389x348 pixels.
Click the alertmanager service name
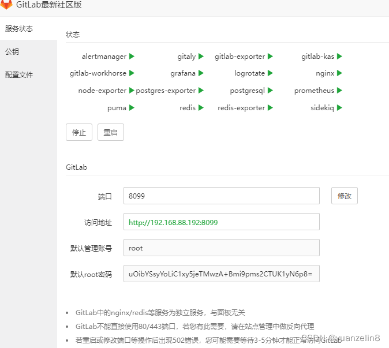(x=104, y=57)
